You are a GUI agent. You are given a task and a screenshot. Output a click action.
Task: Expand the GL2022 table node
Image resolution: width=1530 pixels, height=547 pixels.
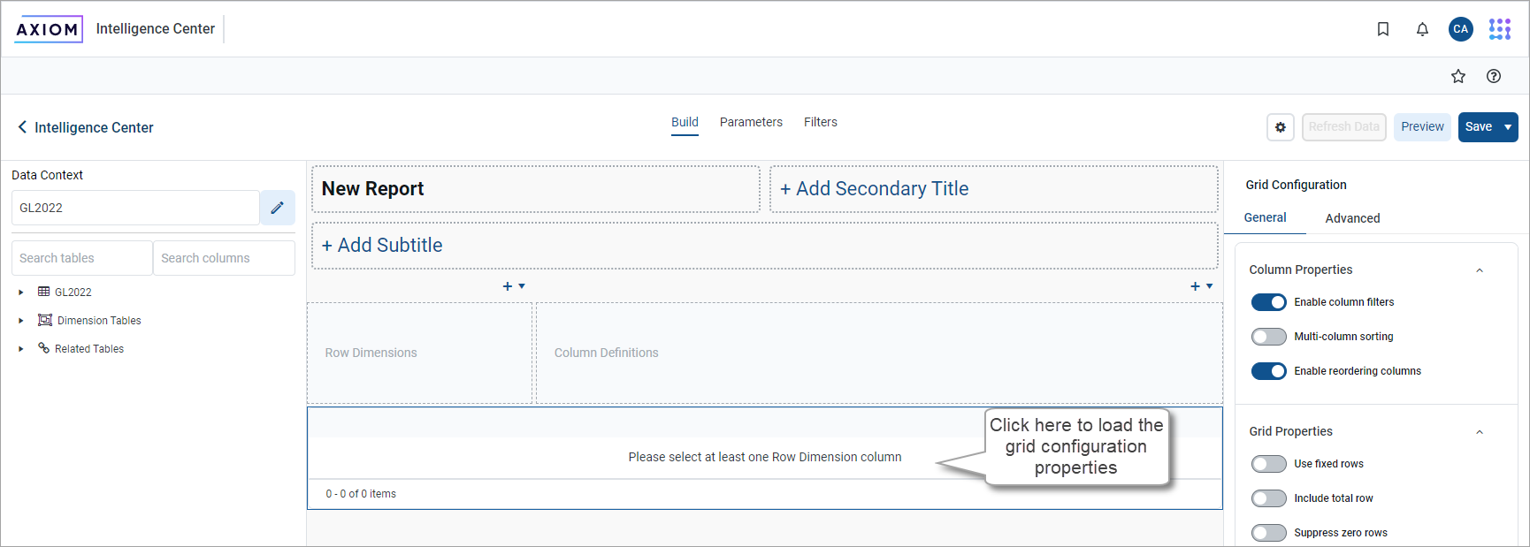(21, 292)
